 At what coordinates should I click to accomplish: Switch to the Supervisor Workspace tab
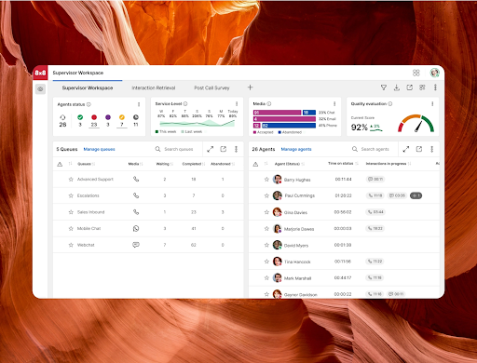[x=88, y=88]
